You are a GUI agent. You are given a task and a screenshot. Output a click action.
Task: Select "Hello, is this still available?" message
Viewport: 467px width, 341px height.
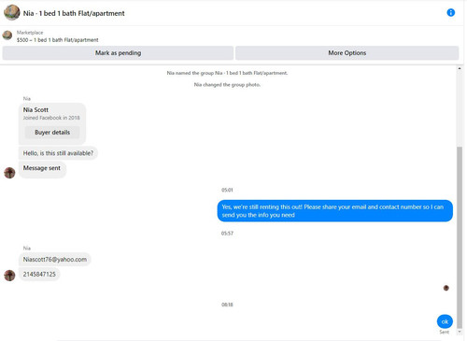pos(58,153)
